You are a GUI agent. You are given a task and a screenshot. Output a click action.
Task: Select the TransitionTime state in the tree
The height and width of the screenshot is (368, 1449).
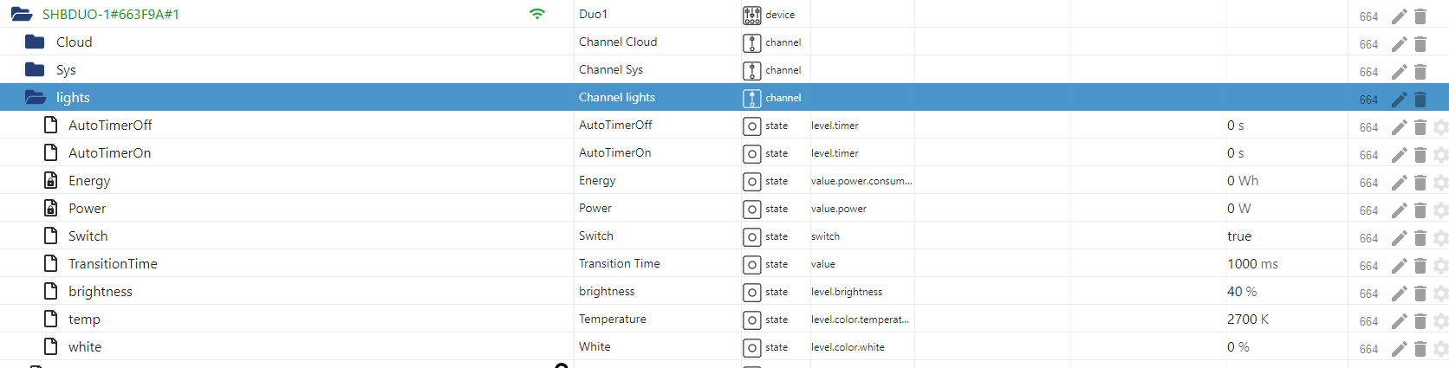pos(113,264)
